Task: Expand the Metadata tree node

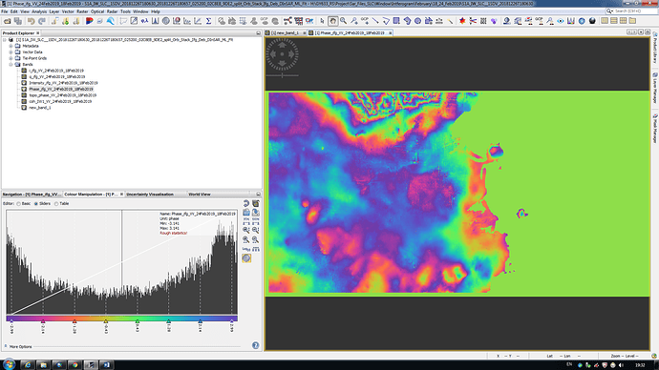Action: click(11, 46)
